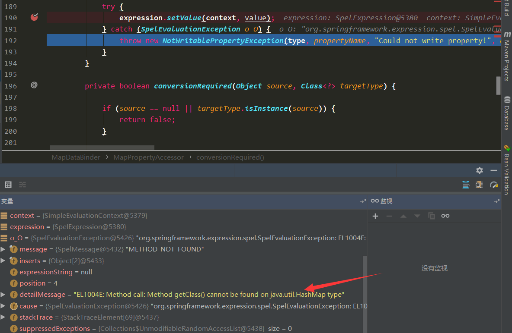Select MapDataBinder in breadcrumb

tap(76, 157)
